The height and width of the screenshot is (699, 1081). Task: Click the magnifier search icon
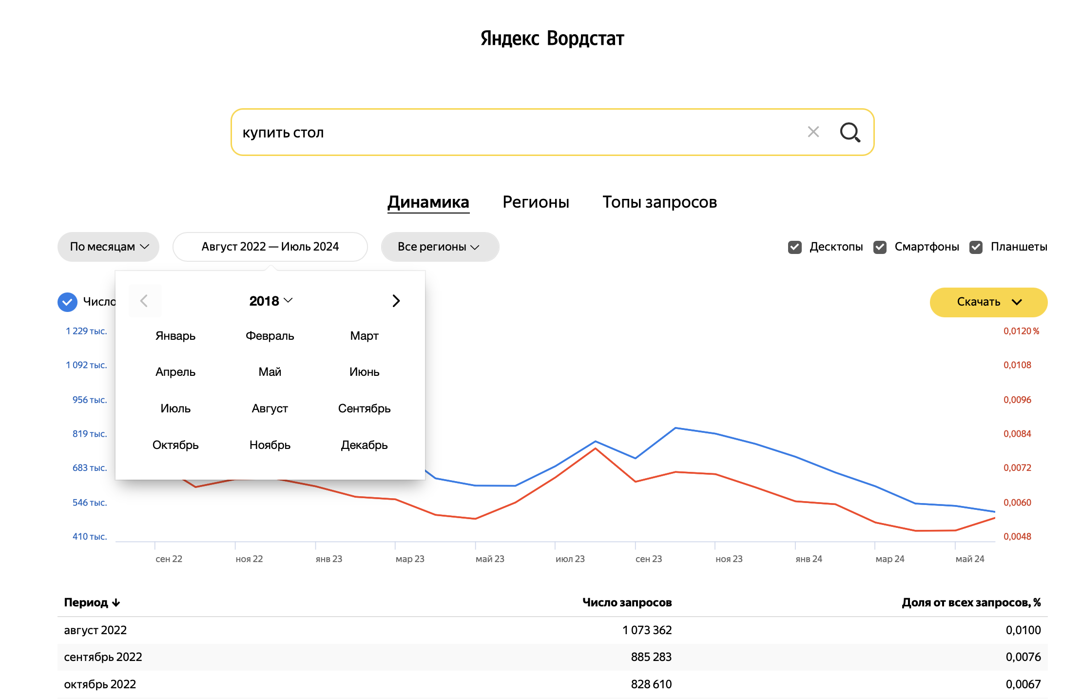point(850,132)
